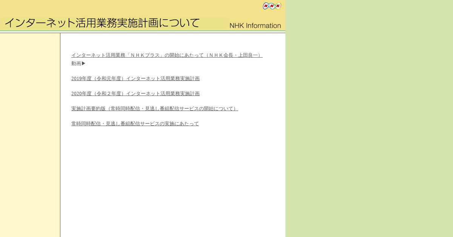Open 常時同時配信・見逃し番組配信サービスの実施にあたって link
Screen dimensions: 453x237
pyautogui.click(x=135, y=124)
